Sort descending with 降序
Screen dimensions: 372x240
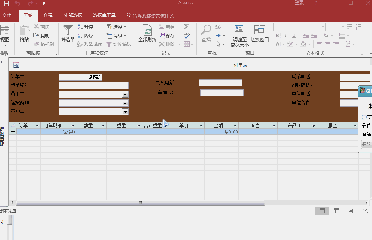(x=86, y=36)
